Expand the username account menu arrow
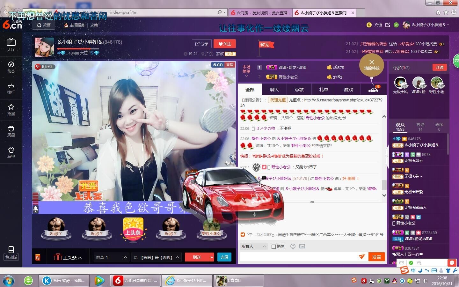 (448, 25)
